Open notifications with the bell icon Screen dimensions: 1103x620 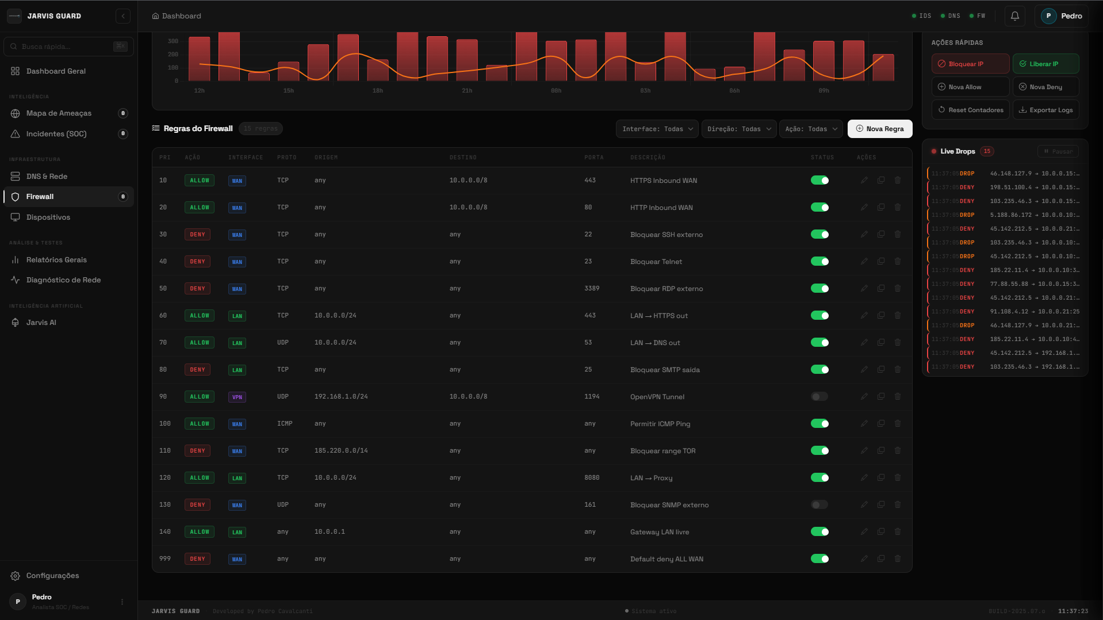(1014, 16)
